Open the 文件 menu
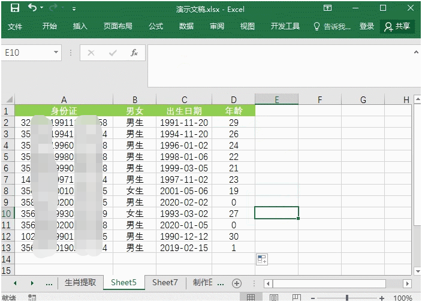422x302 pixels. point(15,26)
